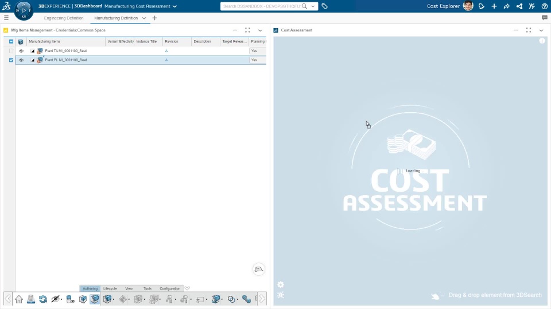
Task: Uncheck the Plant PL MI_0001100_Seat checkbox
Action: (x=11, y=60)
